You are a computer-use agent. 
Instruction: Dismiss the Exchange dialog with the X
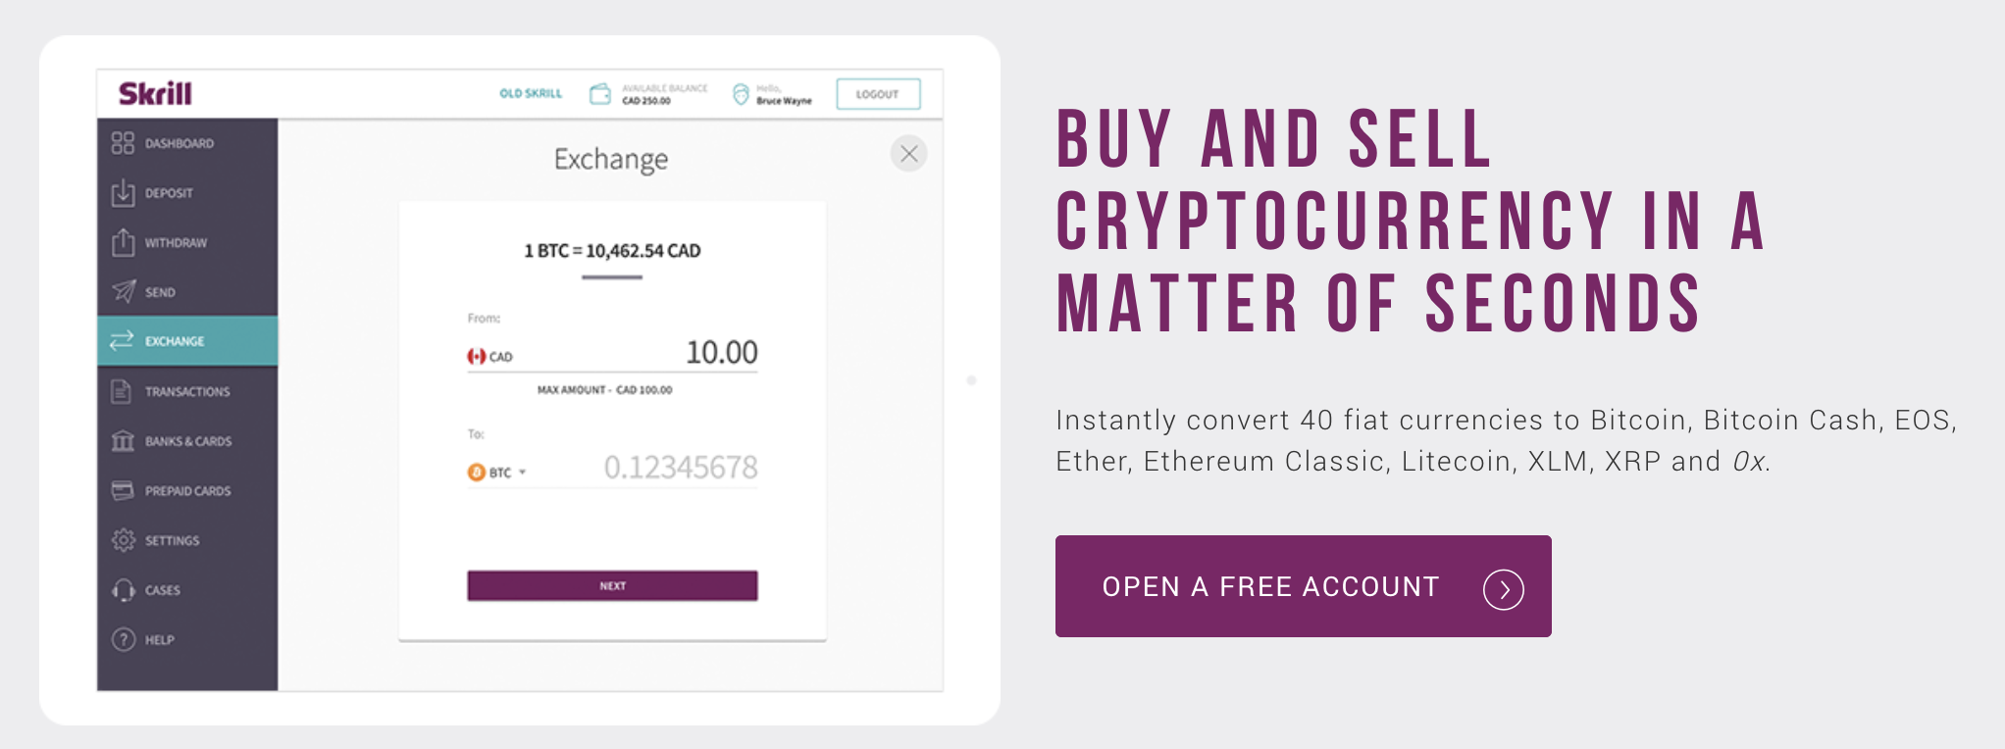click(908, 154)
